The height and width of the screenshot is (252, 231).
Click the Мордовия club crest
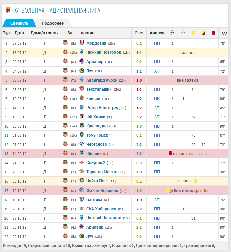[x=82, y=43]
